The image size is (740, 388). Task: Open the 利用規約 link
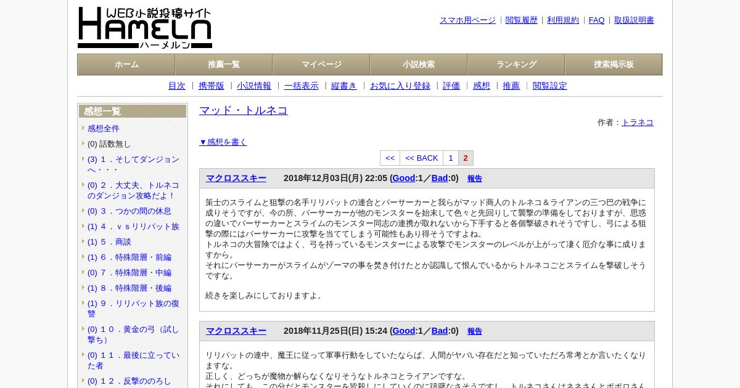(563, 20)
